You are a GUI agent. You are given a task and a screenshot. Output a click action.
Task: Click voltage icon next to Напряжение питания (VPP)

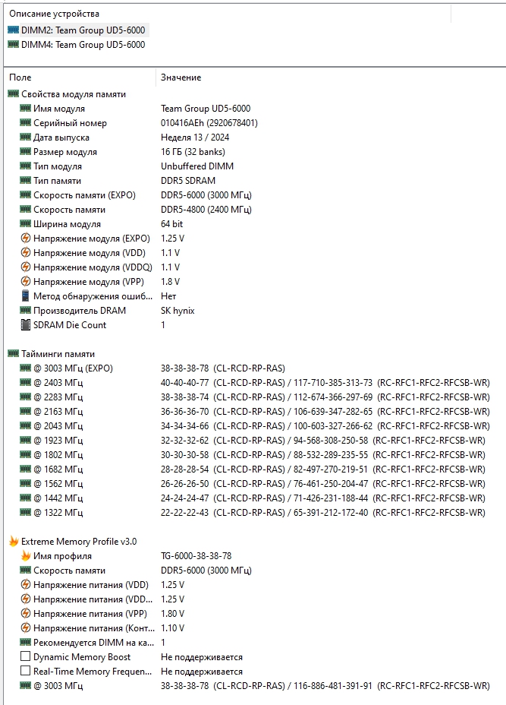pos(26,613)
